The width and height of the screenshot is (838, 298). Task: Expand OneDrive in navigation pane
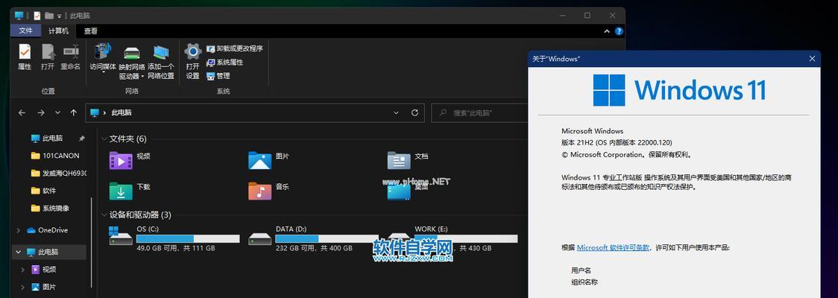point(19,230)
